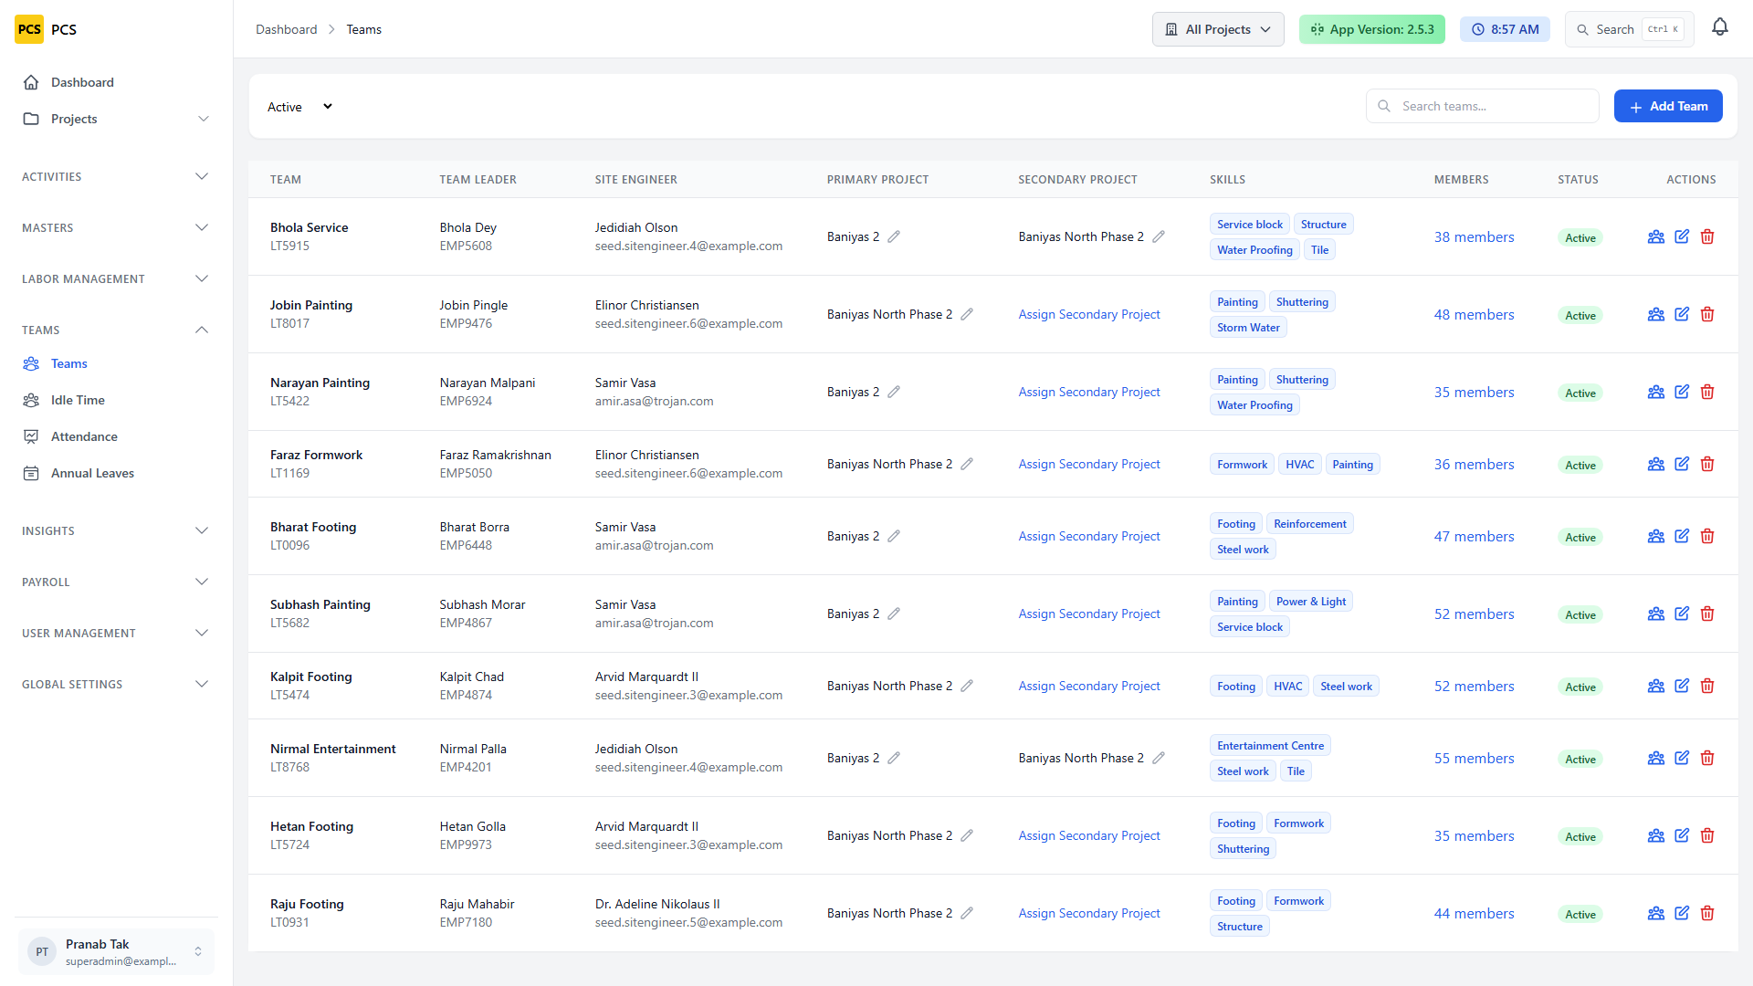Click the App Version 2.5.3 badge
Viewport: 1753px width, 986px height.
pos(1372,29)
